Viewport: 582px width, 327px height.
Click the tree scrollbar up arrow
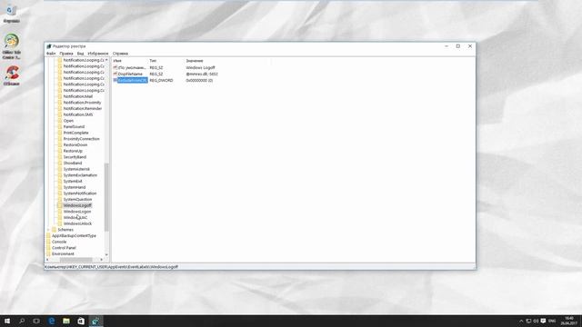pyautogui.click(x=106, y=60)
